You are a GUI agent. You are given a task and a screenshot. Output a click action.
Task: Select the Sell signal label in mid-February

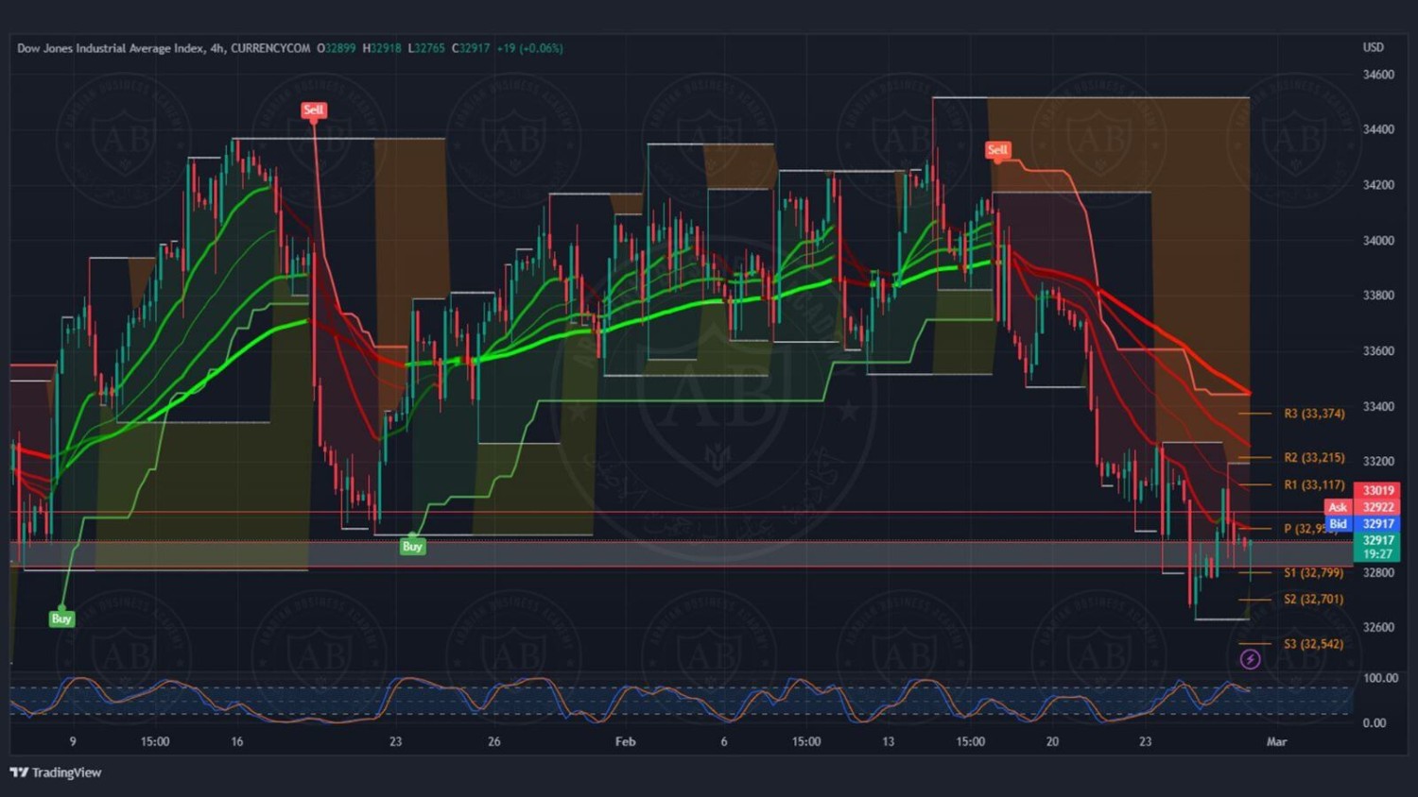pyautogui.click(x=997, y=149)
